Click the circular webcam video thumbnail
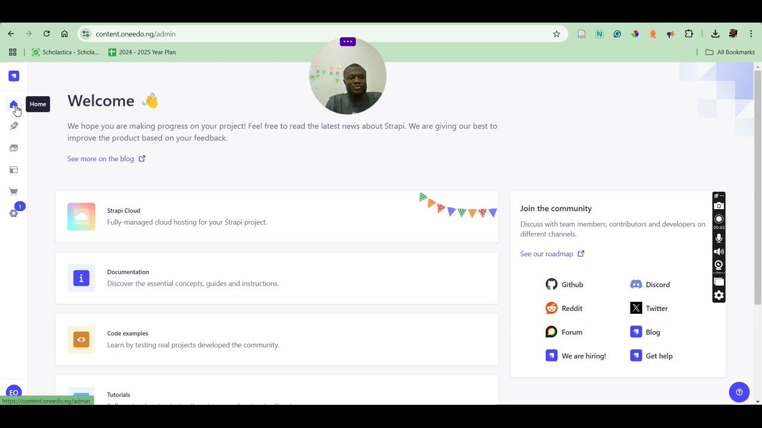Screen dimensions: 762x428 pos(348,76)
